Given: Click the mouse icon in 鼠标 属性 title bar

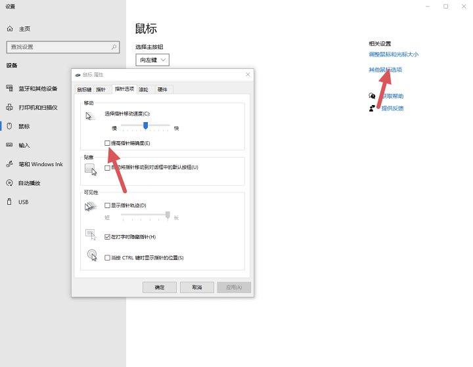Looking at the screenshot, I should (x=78, y=75).
